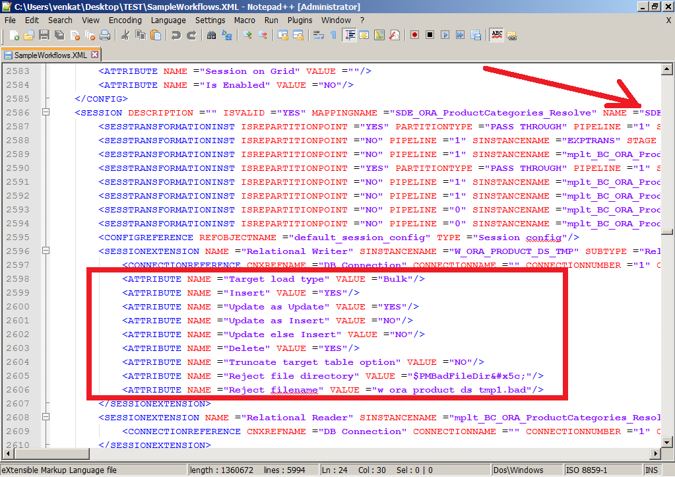The height and width of the screenshot is (477, 675).
Task: Open Find with the binoculars icon
Action: (211, 36)
